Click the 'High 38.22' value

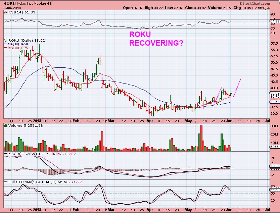(x=154, y=8)
